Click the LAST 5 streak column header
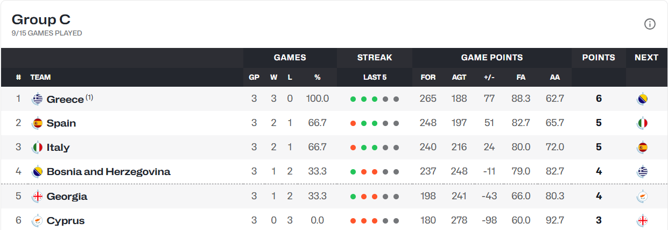The height and width of the screenshot is (230, 668). (x=375, y=77)
